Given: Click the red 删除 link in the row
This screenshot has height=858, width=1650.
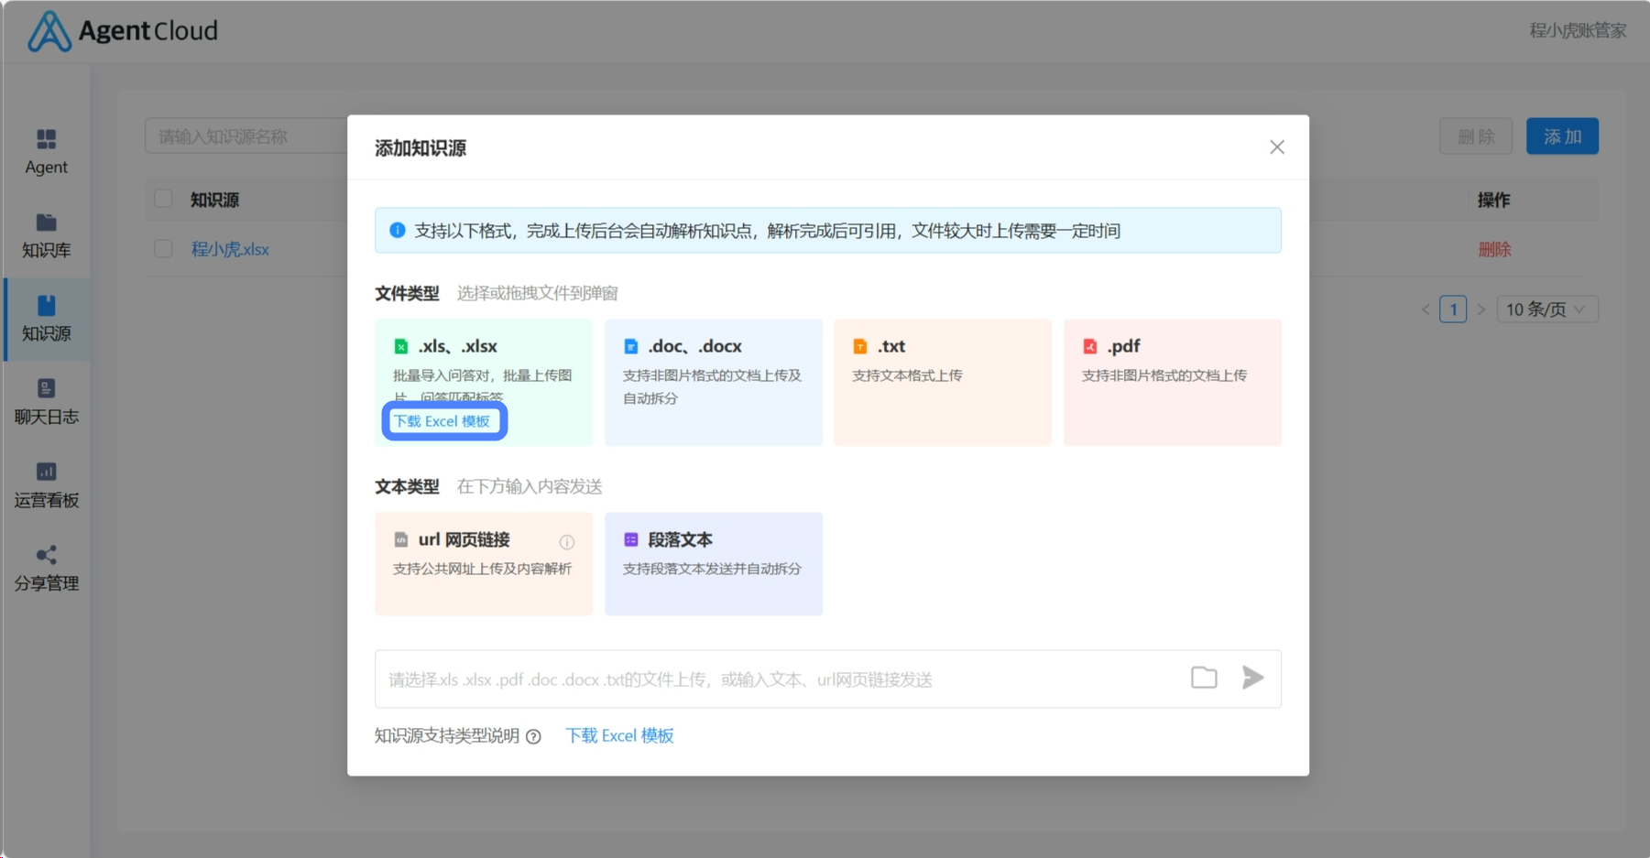Looking at the screenshot, I should [1494, 249].
